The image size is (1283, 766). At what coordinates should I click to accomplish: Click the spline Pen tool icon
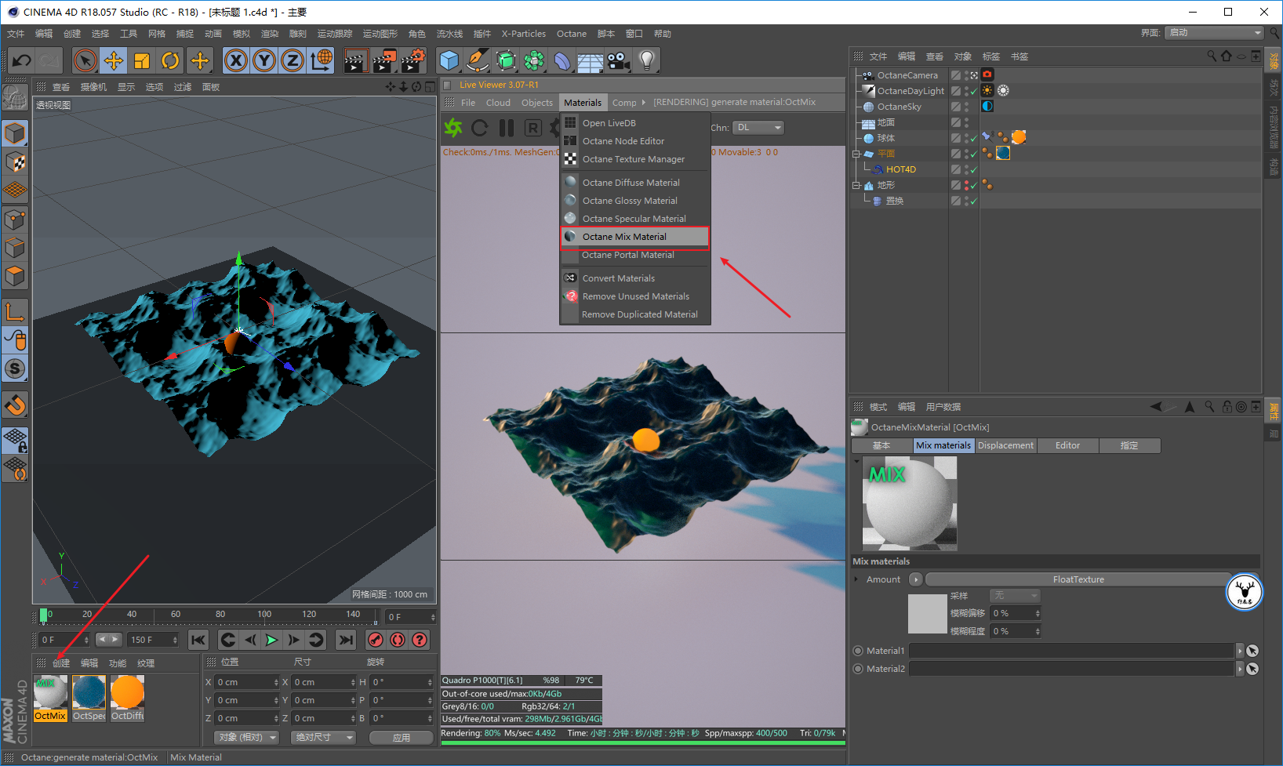tap(477, 60)
